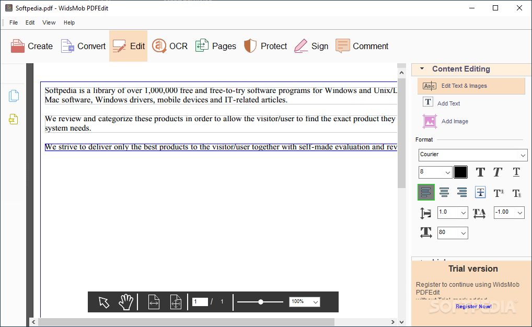The height and width of the screenshot is (327, 532).
Task: Click the character spacing icon
Action: (479, 213)
